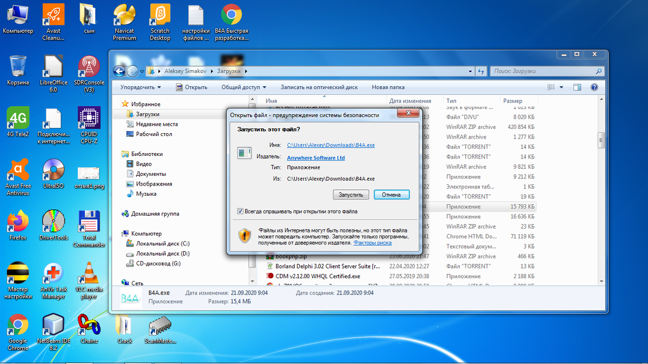Launch NetBeans IDE 8.2 from the desktop
The height and width of the screenshot is (364, 648).
pyautogui.click(x=53, y=332)
